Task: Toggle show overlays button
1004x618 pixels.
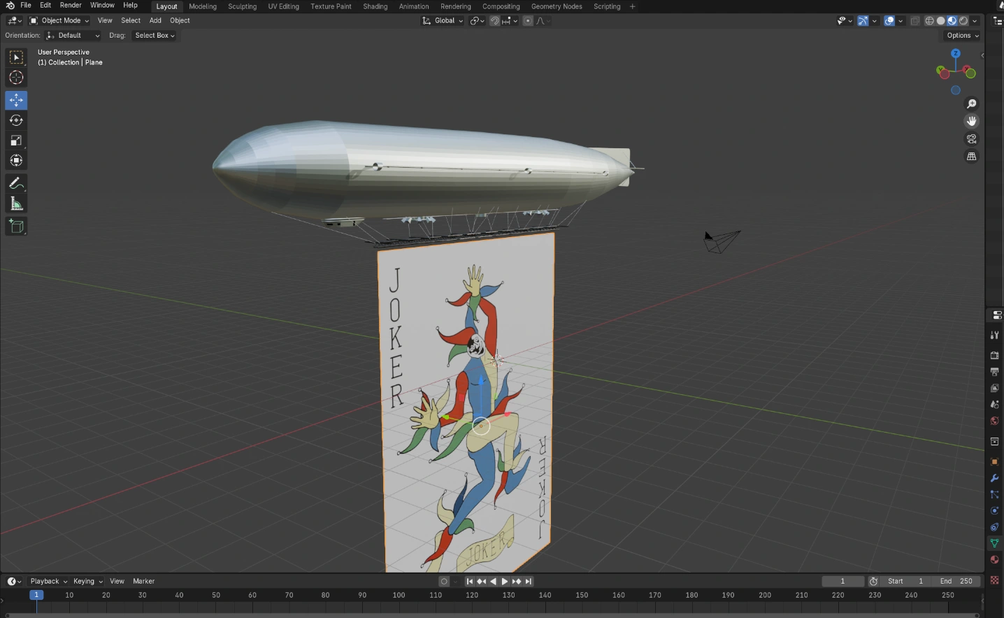Action: click(x=889, y=21)
